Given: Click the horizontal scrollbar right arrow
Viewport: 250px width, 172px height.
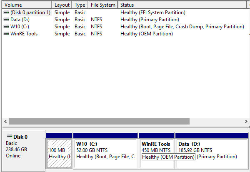Looking at the screenshot, I should [x=246, y=122].
